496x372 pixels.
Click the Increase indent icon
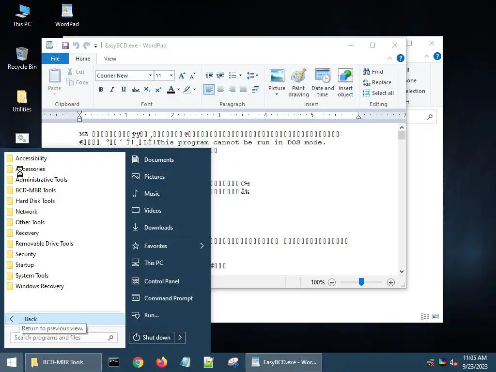pos(220,75)
